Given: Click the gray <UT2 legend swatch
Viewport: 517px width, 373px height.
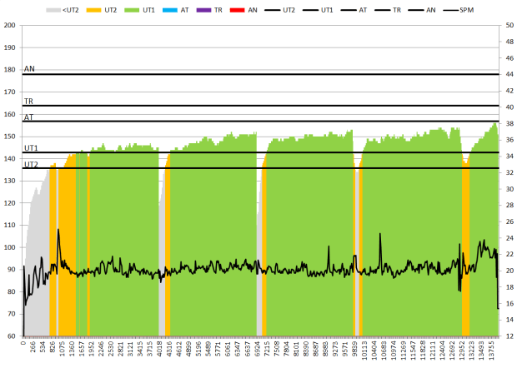Looking at the screenshot, I should pos(55,9).
